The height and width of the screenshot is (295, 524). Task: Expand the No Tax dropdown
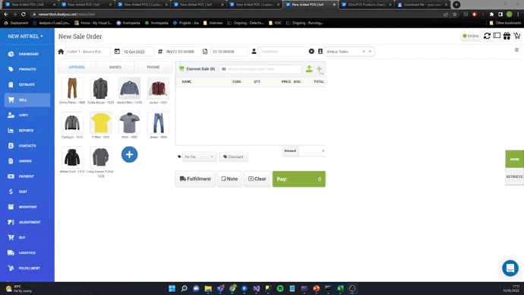coord(199,157)
